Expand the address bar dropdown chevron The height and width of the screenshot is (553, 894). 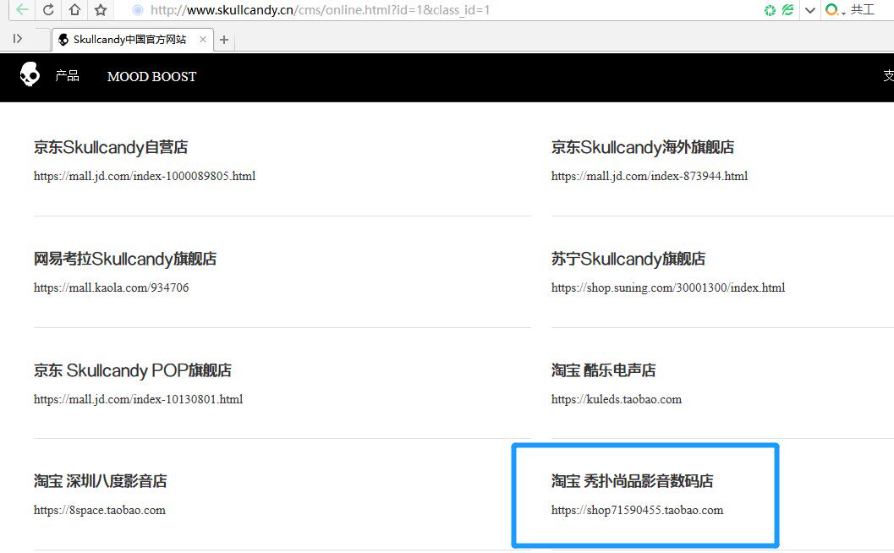809,10
